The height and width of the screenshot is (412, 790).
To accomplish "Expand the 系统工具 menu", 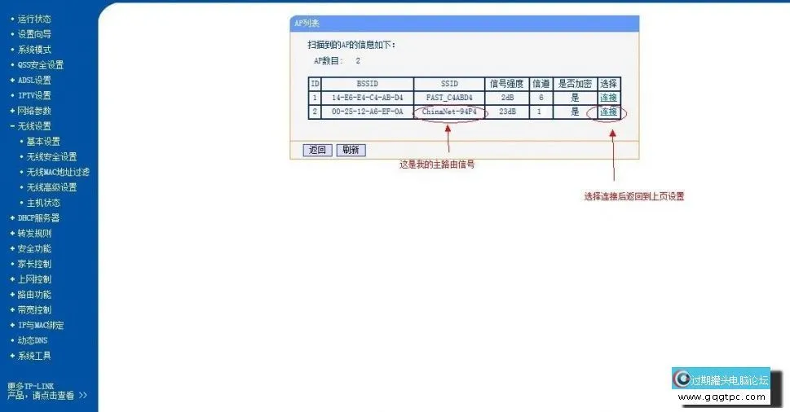I will [x=33, y=356].
